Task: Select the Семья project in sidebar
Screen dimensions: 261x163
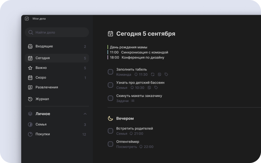Action: click(x=41, y=124)
